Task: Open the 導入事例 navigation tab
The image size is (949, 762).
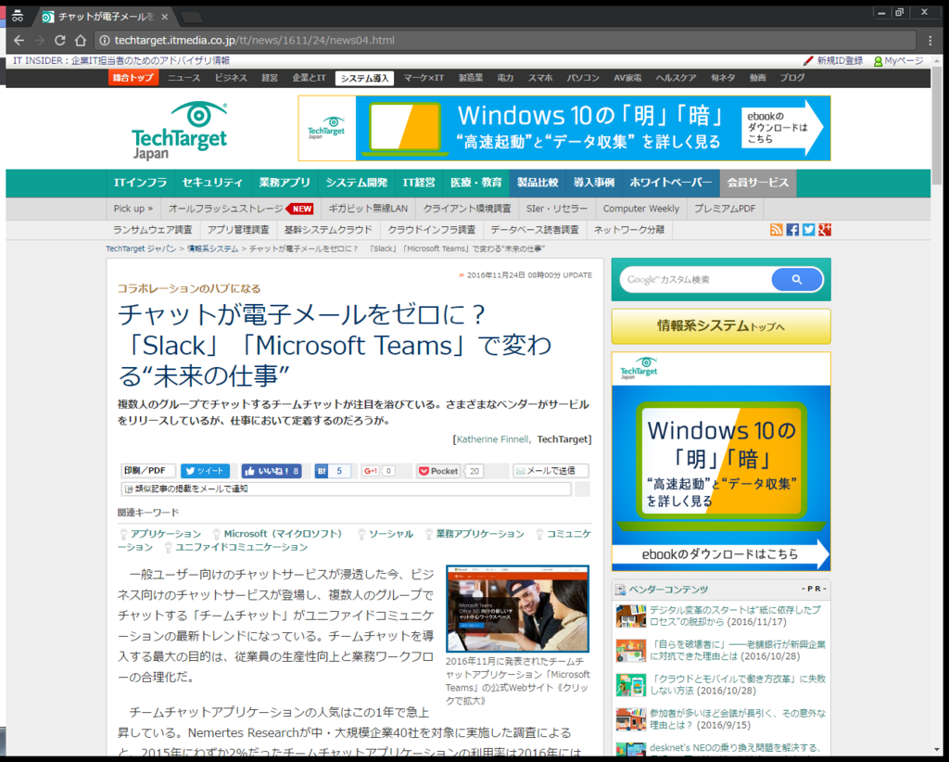Action: 594,183
